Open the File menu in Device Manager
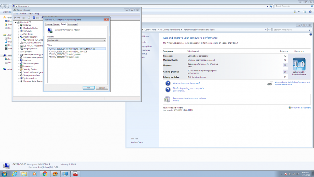 coord(16,14)
